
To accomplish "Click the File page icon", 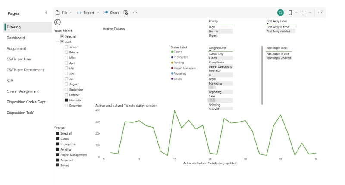I will [58, 13].
